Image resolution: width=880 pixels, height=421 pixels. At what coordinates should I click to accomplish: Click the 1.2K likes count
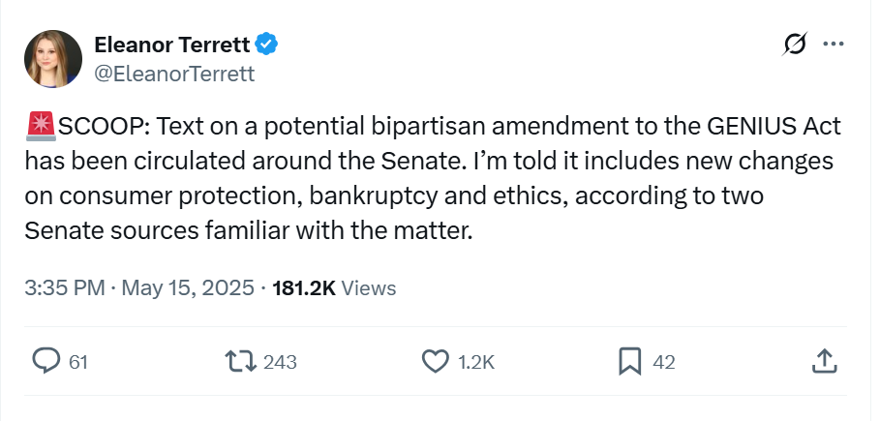tap(476, 362)
